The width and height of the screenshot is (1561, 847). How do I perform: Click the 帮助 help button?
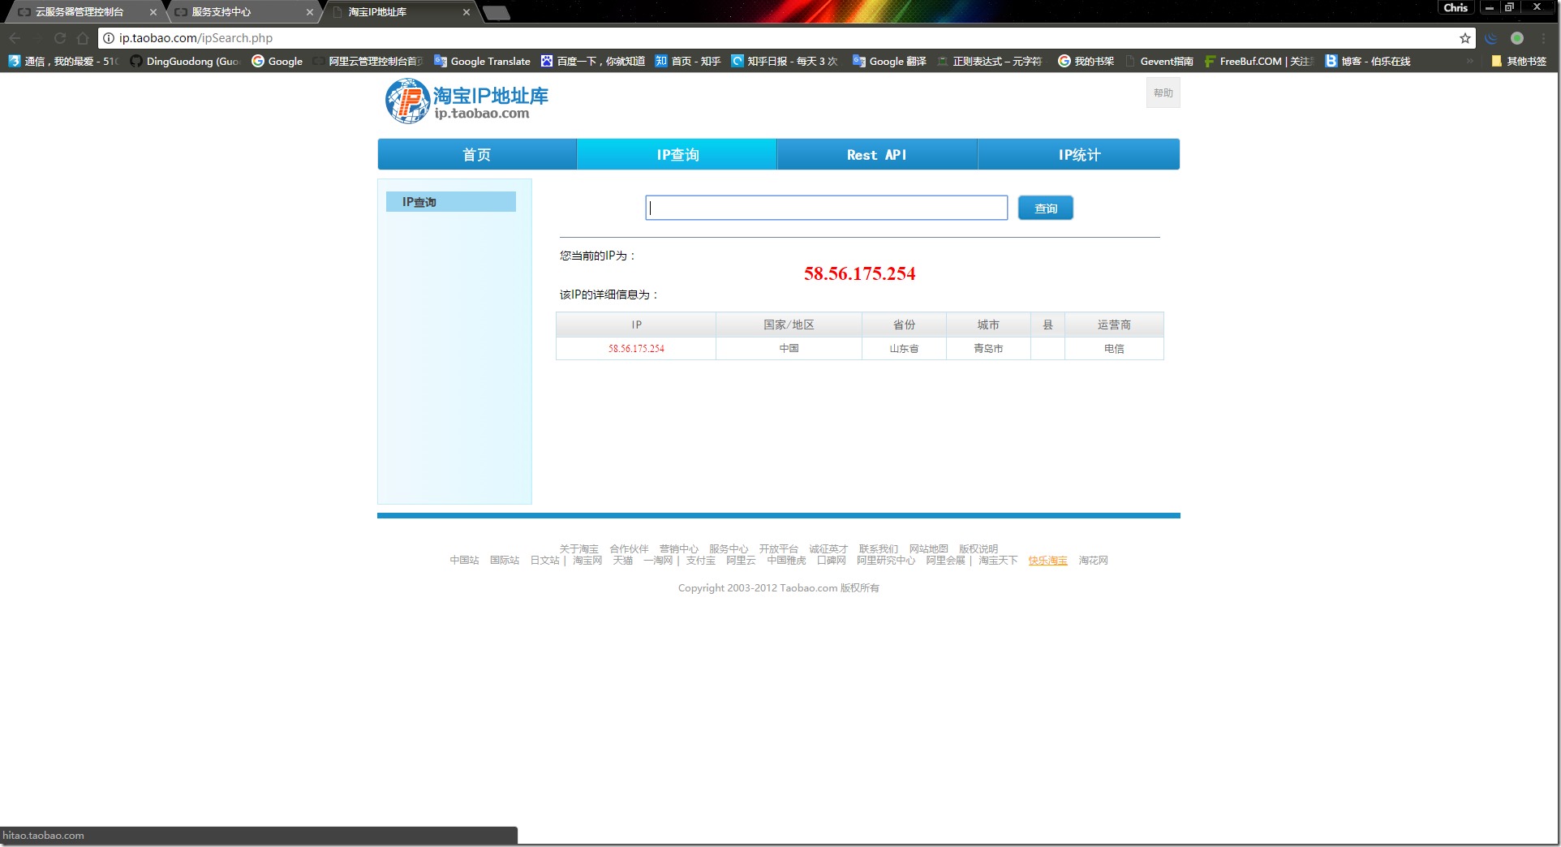(x=1163, y=92)
